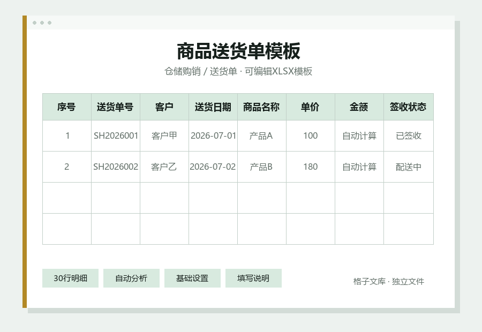Click serial number 2 cell
482x332 pixels.
click(67, 167)
